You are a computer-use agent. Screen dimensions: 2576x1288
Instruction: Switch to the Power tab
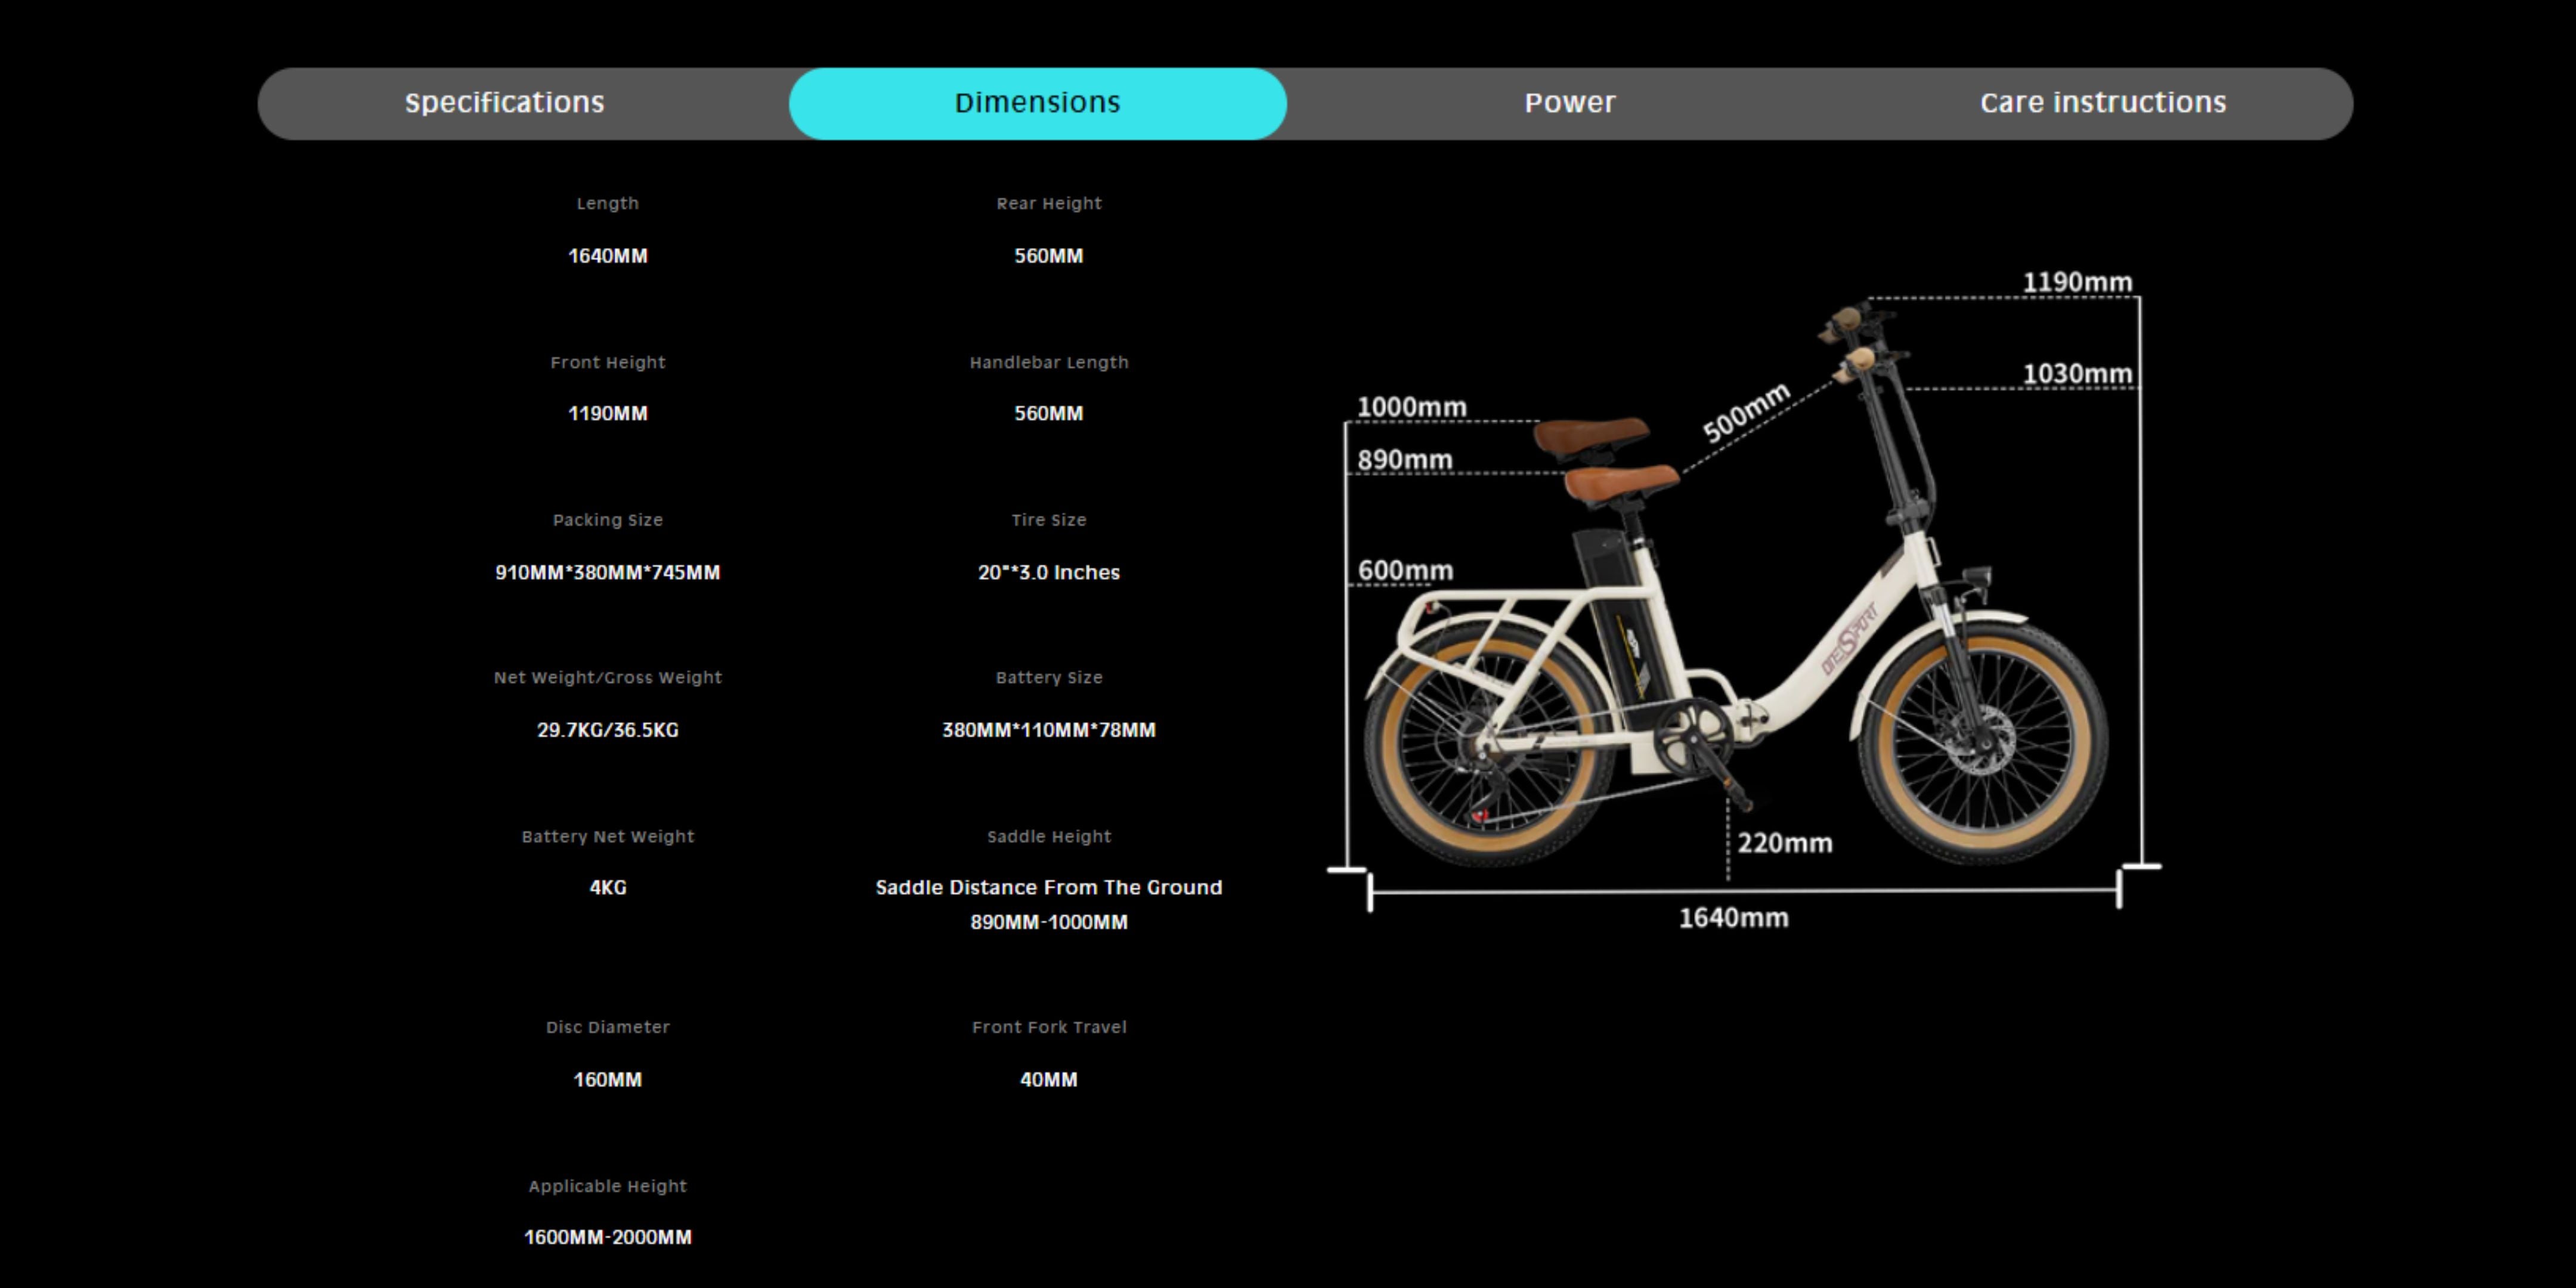point(1569,103)
